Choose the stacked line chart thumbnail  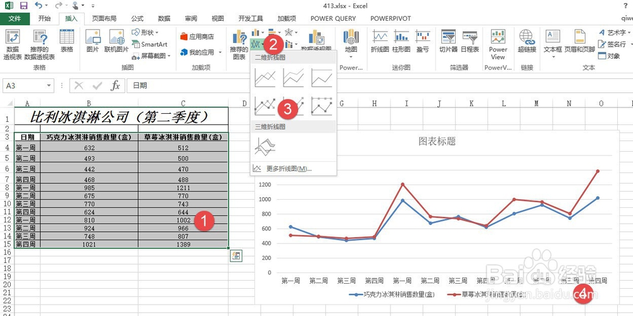click(x=294, y=78)
